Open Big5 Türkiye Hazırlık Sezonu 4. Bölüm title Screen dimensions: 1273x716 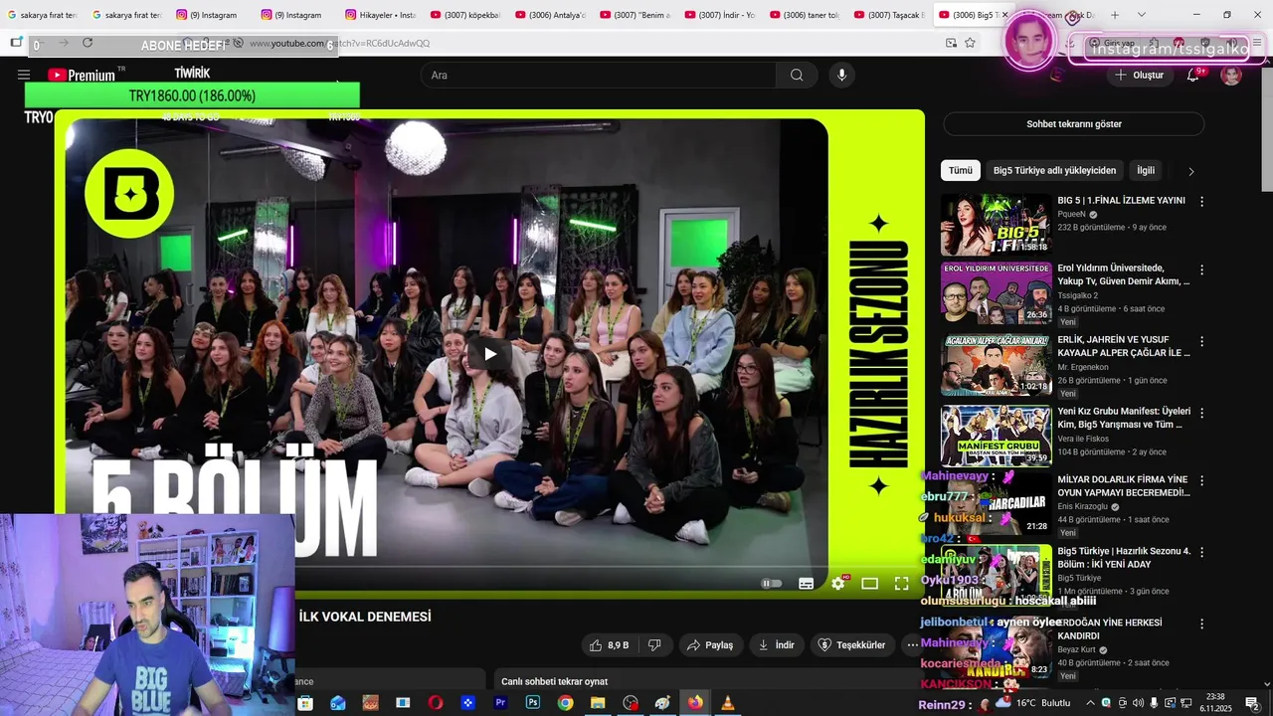1124,557
